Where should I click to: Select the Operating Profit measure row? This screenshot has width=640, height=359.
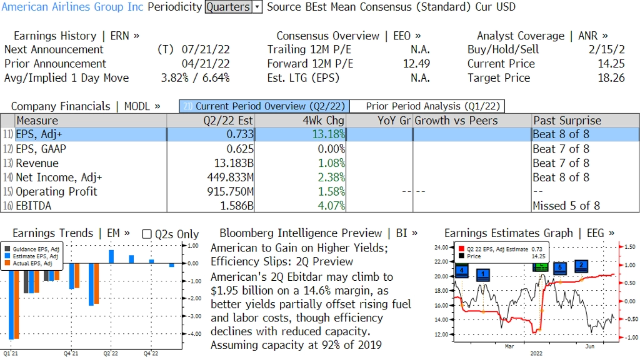click(319, 191)
